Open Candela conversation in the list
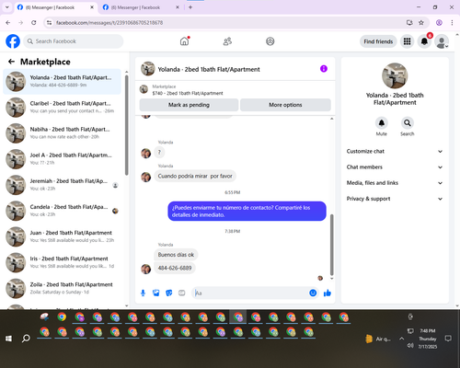The image size is (460, 368). coord(62,211)
